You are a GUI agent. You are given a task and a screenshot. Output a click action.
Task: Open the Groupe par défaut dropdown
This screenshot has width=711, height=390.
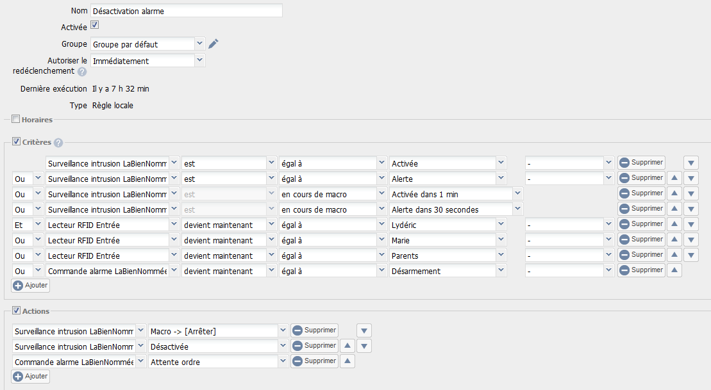[199, 44]
